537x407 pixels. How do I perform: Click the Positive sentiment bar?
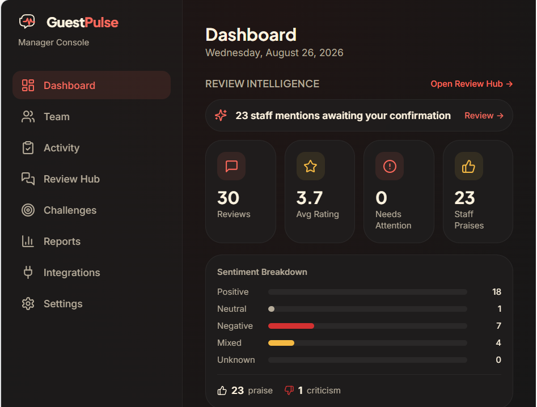[367, 292]
